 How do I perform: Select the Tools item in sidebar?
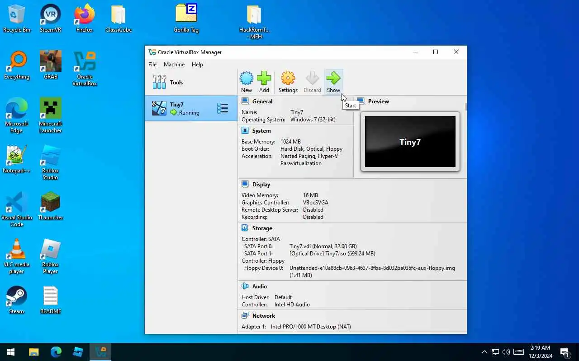[191, 82]
